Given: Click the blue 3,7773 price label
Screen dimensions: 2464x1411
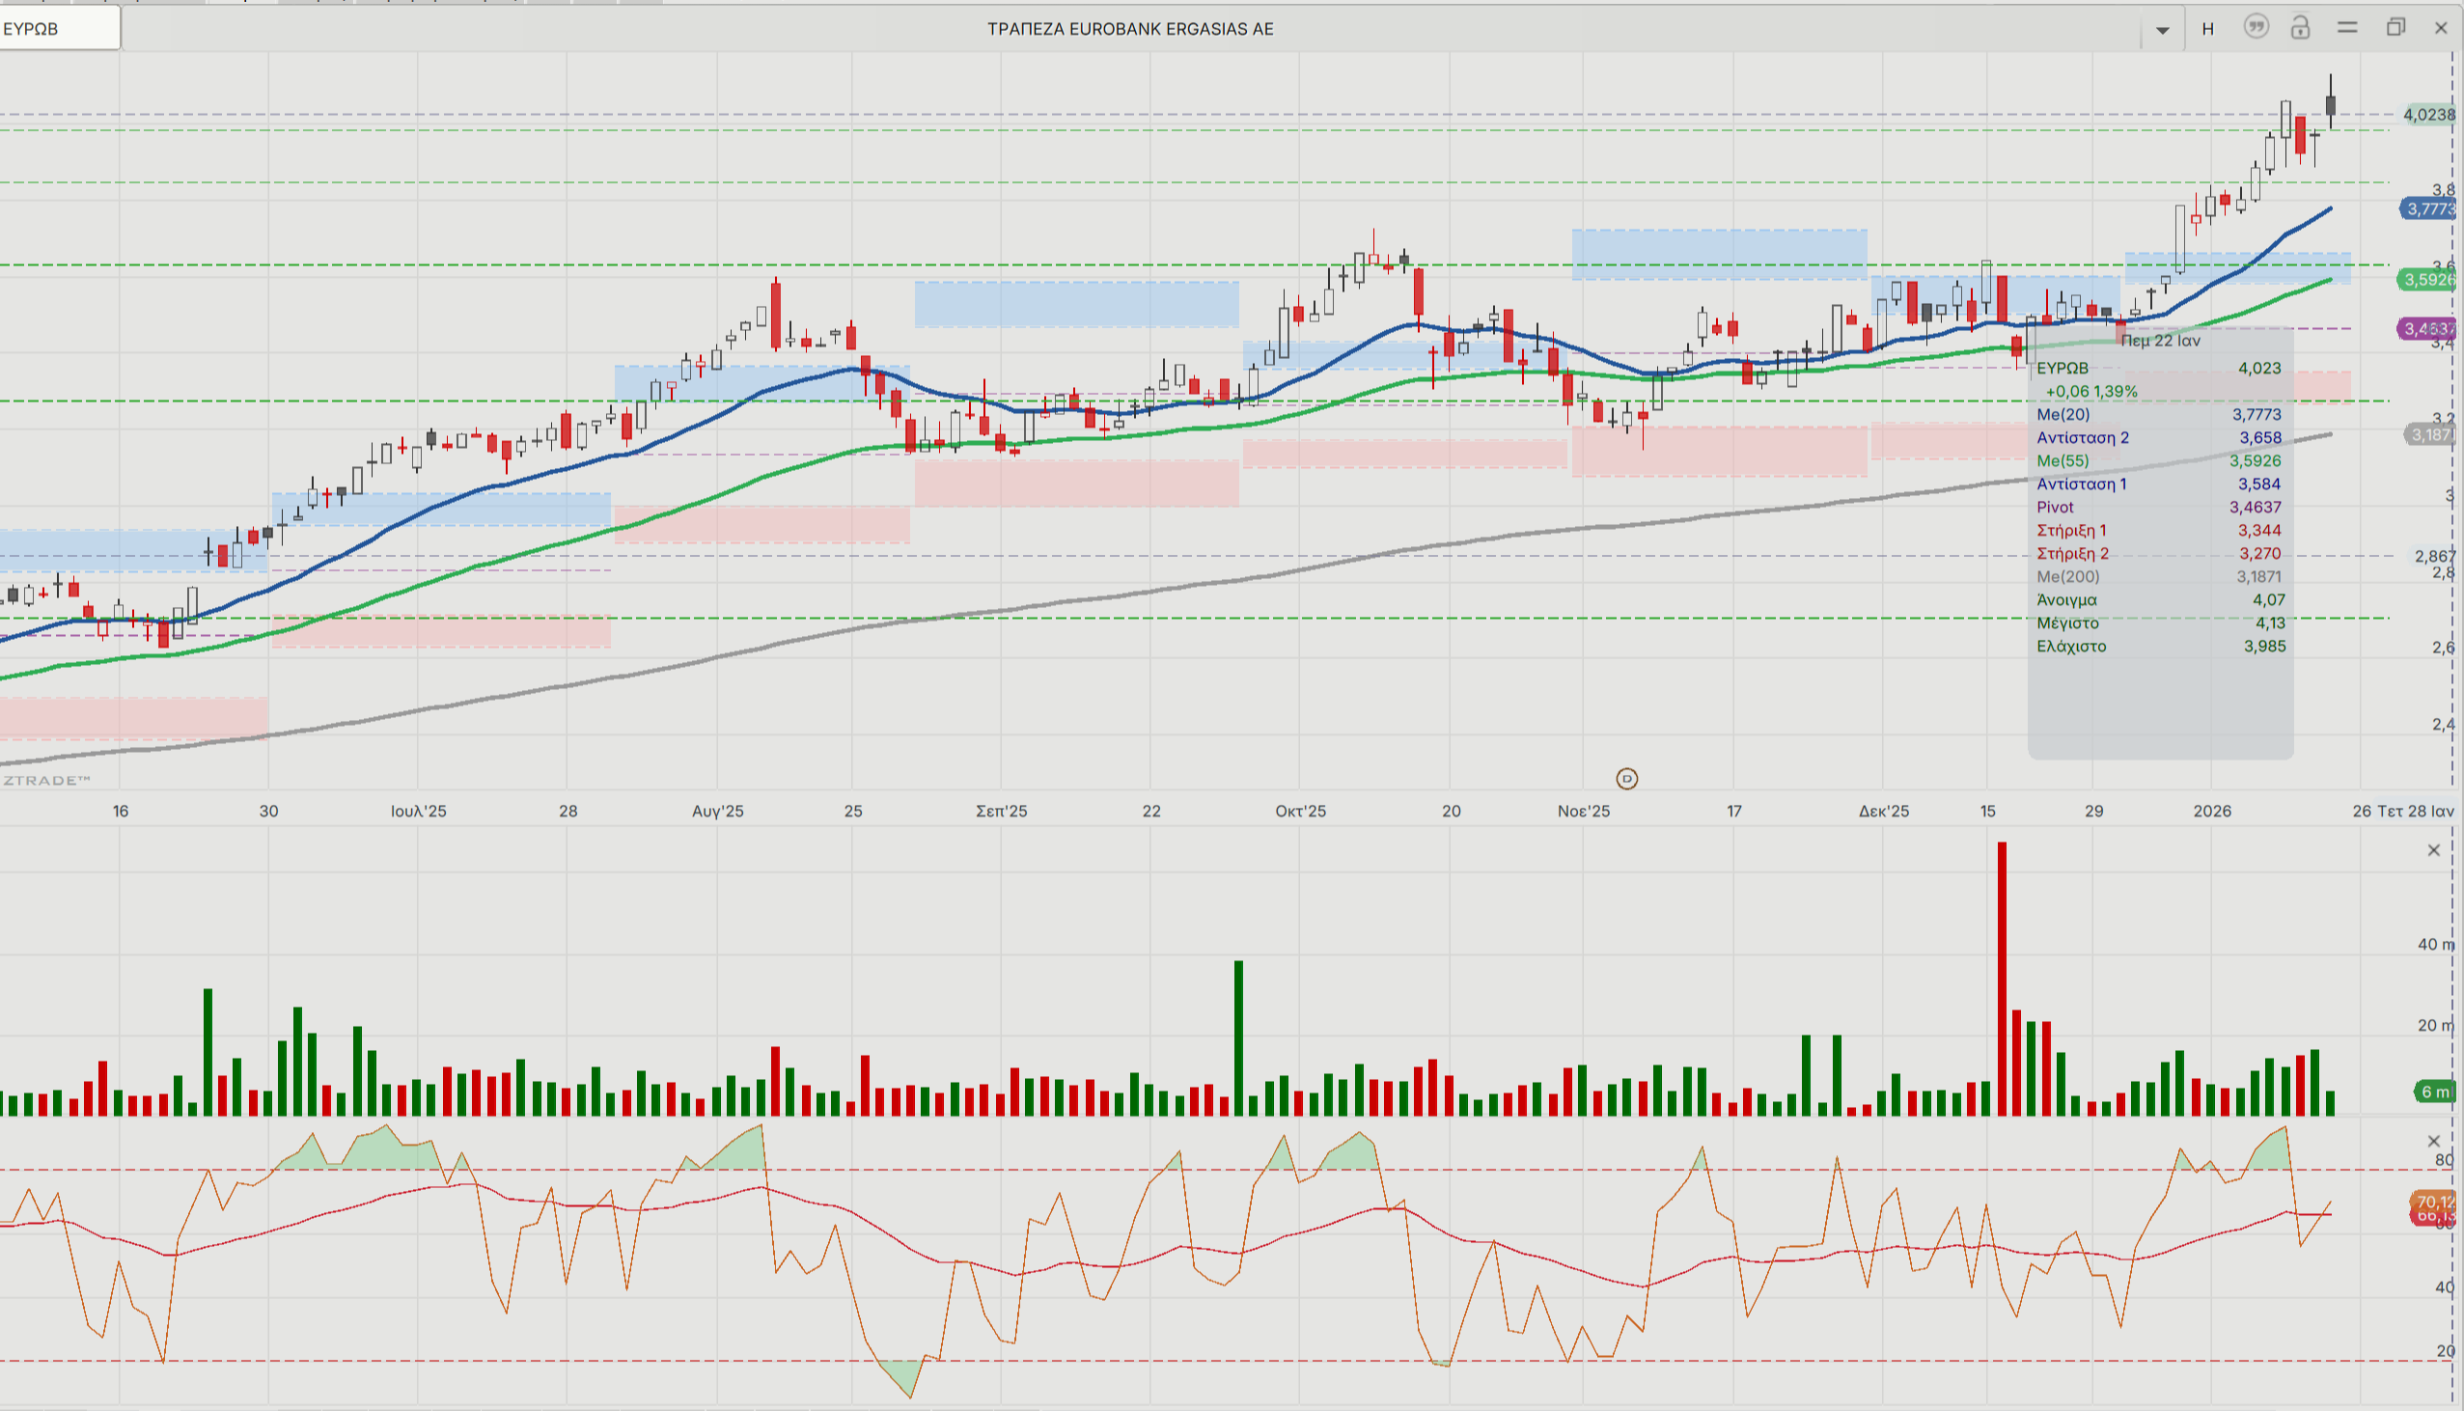Looking at the screenshot, I should (x=2429, y=209).
